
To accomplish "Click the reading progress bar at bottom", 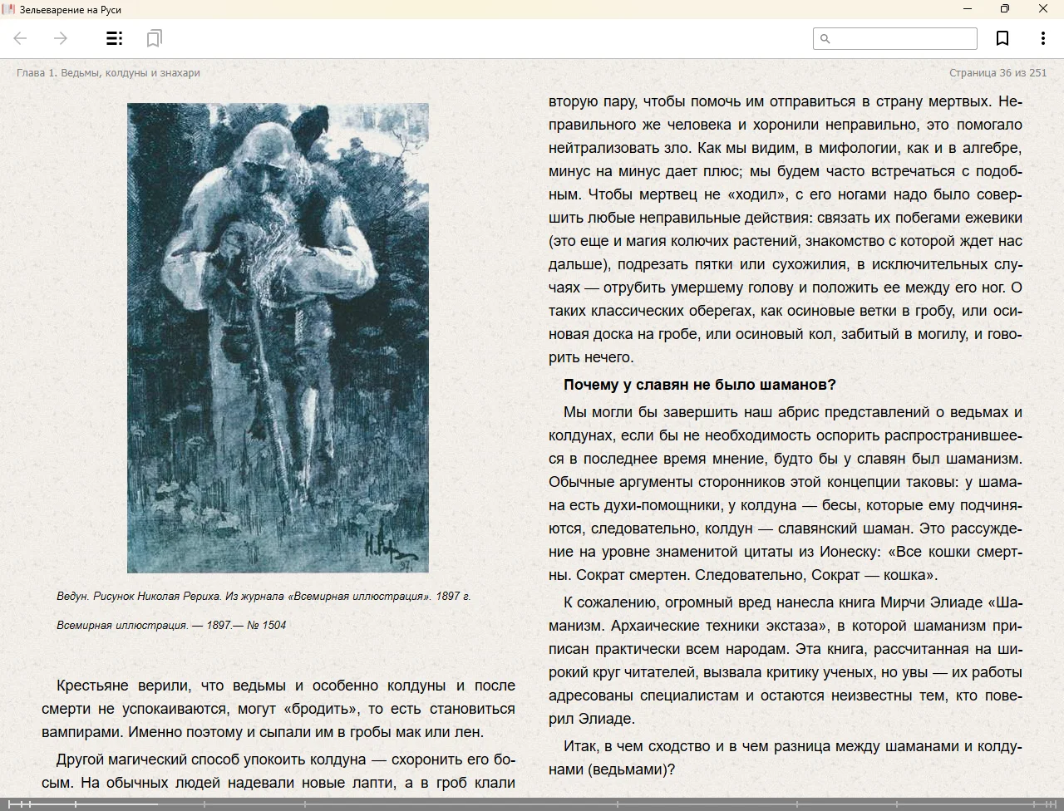I will [x=532, y=804].
